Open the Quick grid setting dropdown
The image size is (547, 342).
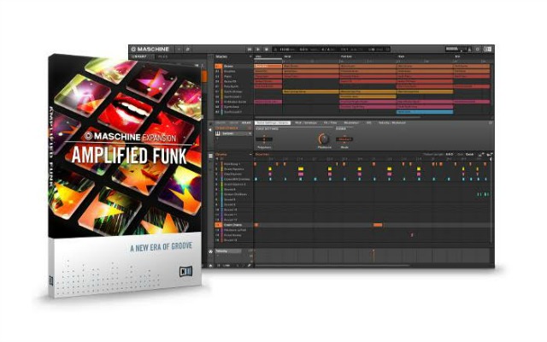469,154
